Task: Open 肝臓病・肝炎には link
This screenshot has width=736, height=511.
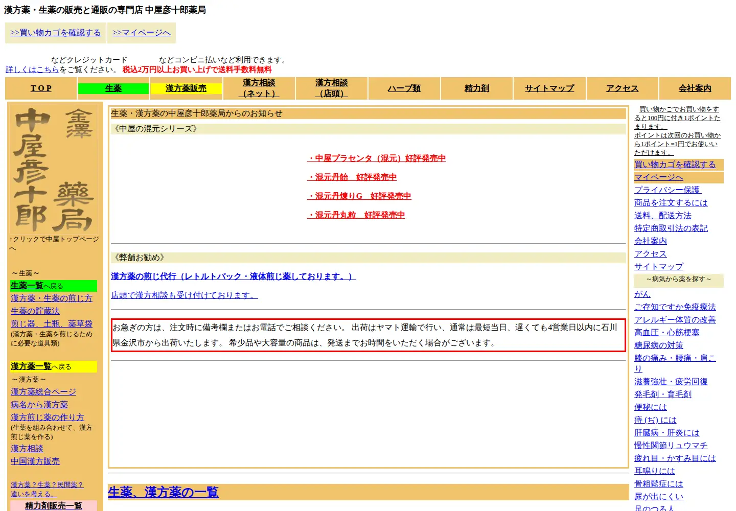Action: tap(667, 433)
